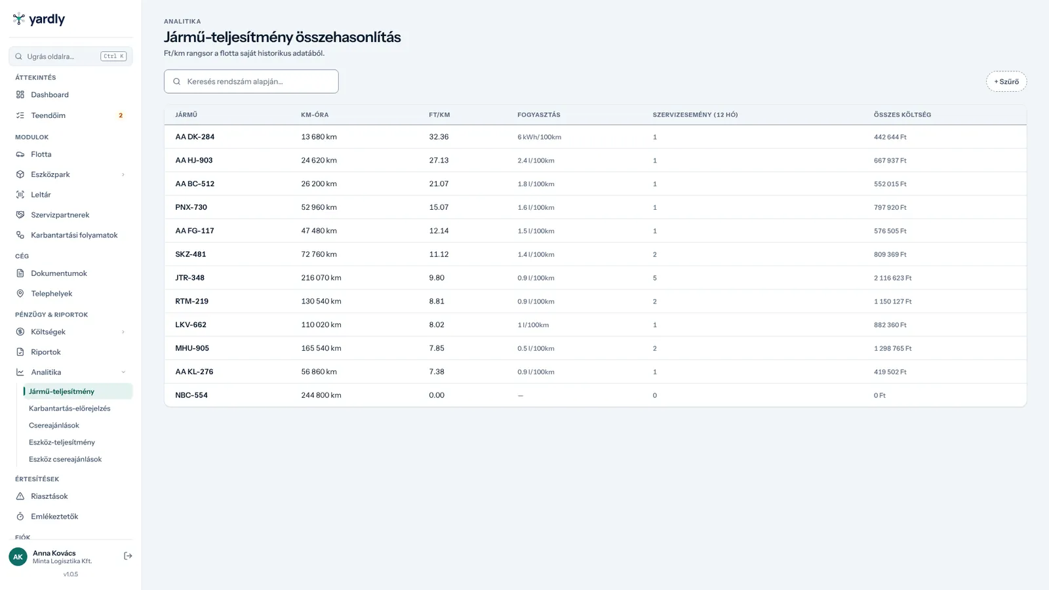Viewport: 1049px width, 590px height.
Task: Click the 6 kWh/100km consumption cell
Action: [x=539, y=137]
